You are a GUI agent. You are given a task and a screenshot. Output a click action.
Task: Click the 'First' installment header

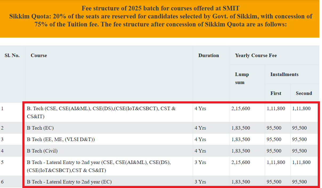276,93
